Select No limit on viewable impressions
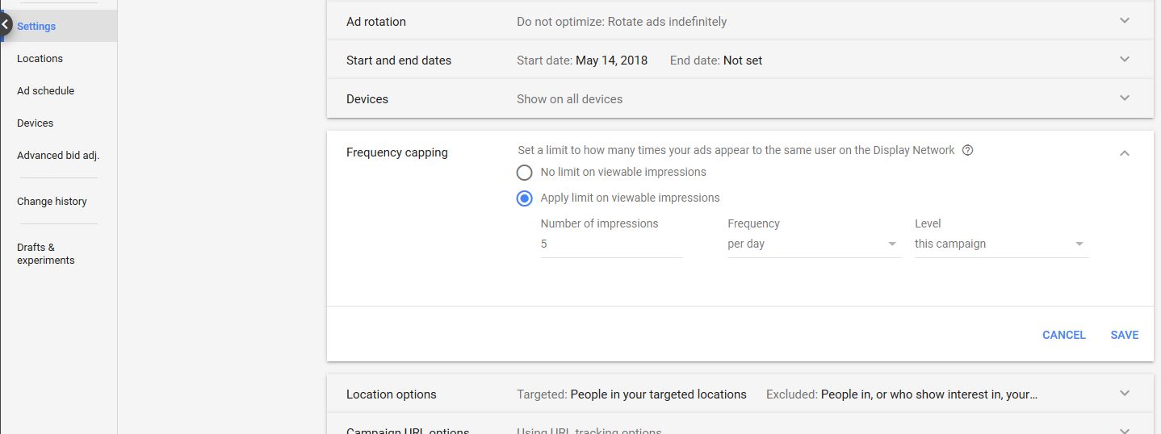 (525, 173)
